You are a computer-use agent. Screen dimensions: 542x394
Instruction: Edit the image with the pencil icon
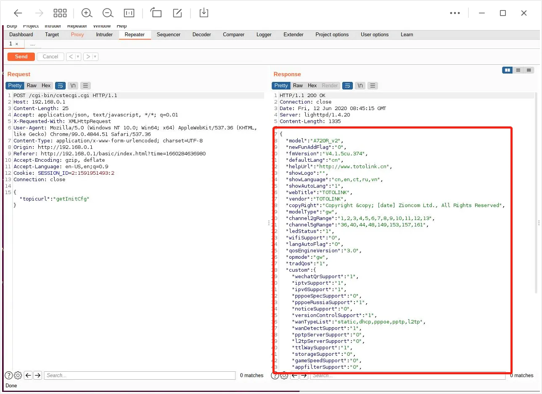click(x=177, y=13)
